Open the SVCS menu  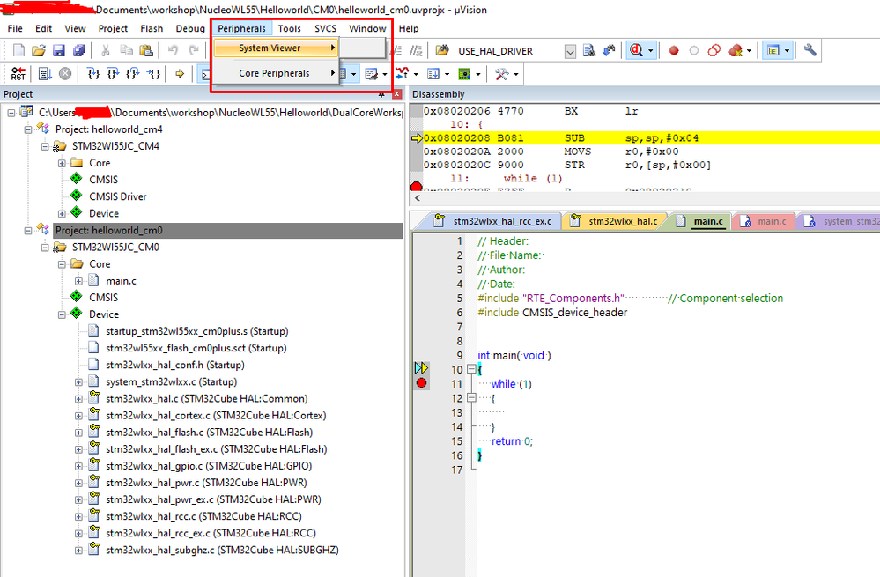(x=325, y=28)
